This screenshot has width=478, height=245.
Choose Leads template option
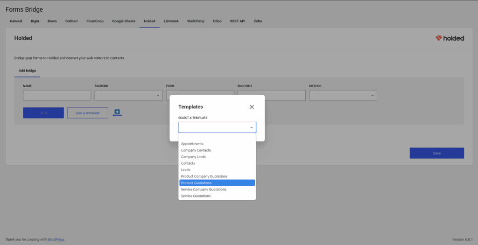[x=217, y=170]
